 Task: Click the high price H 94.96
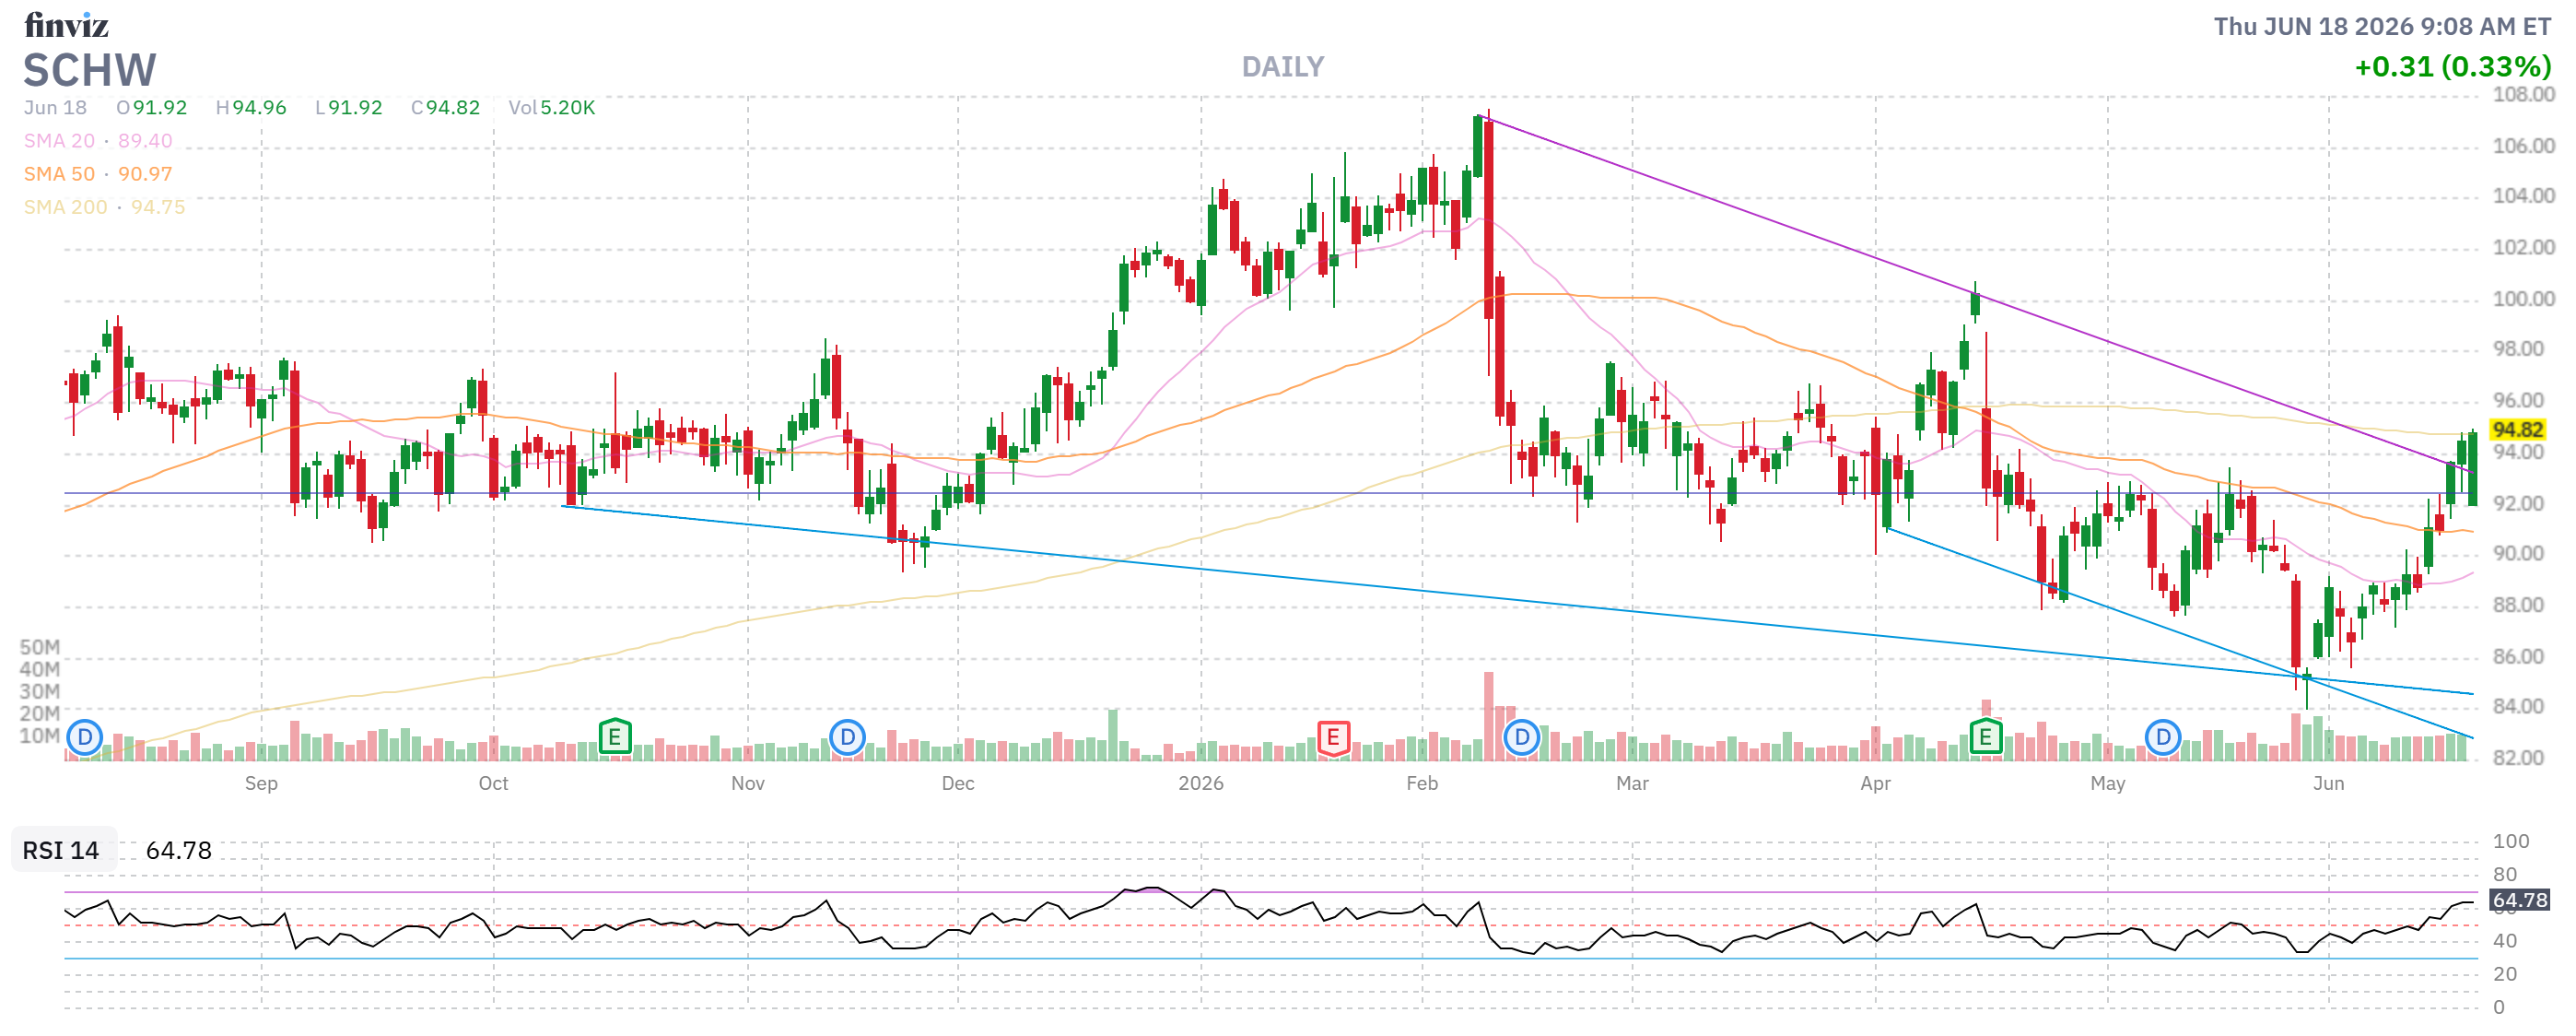pos(251,108)
